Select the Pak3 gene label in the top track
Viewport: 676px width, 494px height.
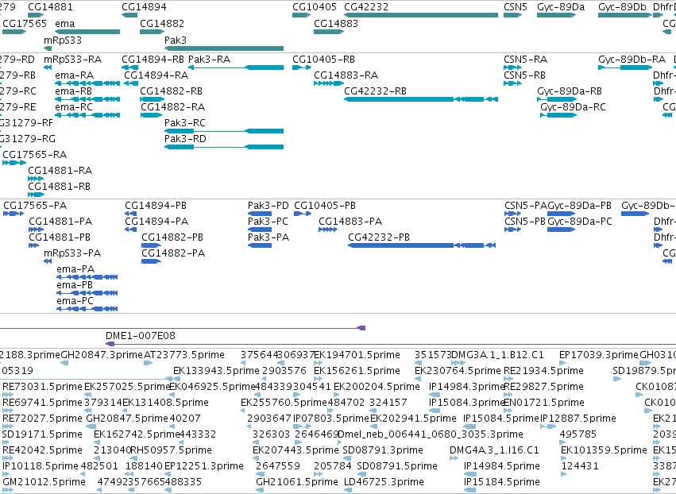[176, 40]
